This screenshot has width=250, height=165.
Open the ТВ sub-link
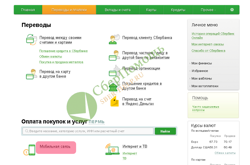point(124,158)
